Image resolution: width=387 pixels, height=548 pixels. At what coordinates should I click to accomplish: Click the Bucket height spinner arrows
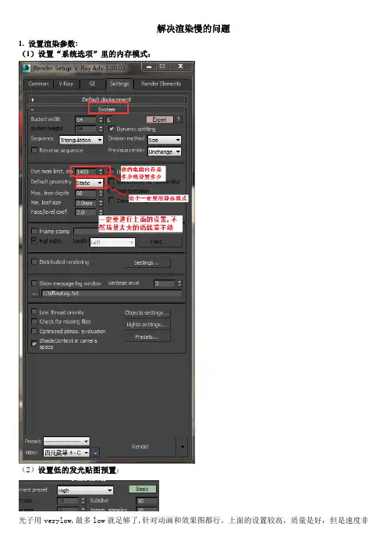click(x=101, y=129)
